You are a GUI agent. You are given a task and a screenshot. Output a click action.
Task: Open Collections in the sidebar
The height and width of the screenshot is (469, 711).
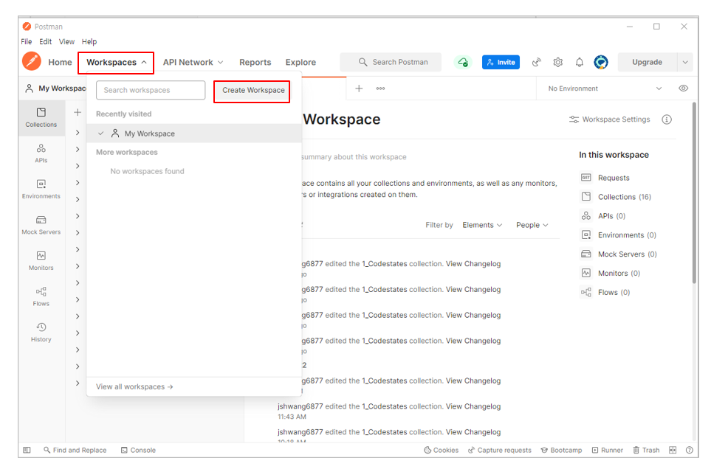41,118
